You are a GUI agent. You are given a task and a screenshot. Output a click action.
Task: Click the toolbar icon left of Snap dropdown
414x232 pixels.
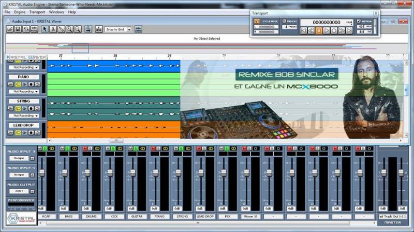click(x=99, y=29)
